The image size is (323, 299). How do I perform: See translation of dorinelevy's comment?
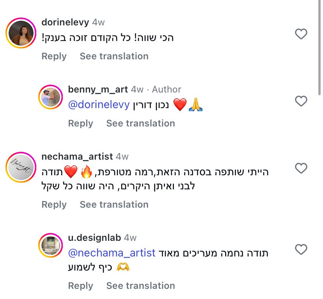[114, 56]
